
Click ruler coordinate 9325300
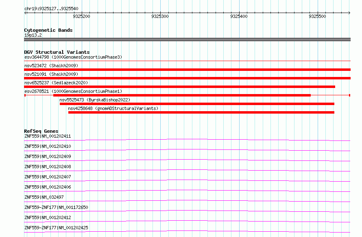(160, 16)
